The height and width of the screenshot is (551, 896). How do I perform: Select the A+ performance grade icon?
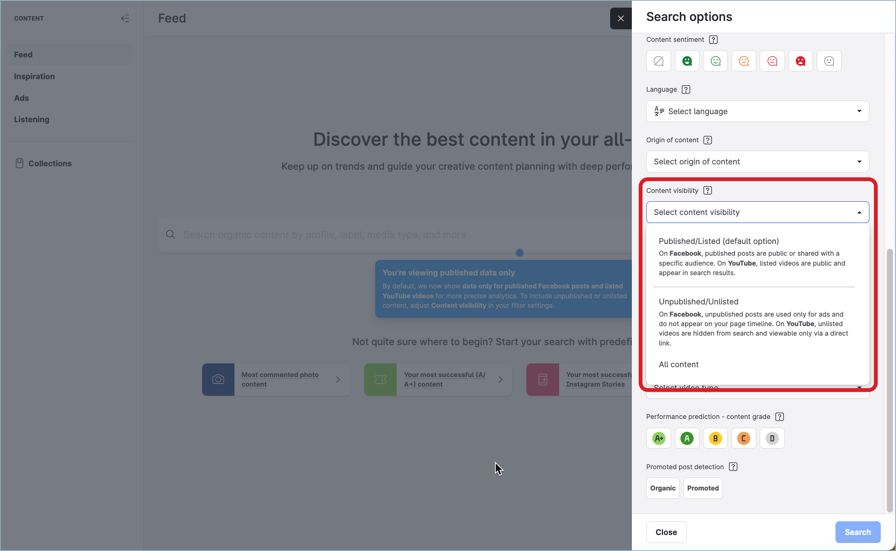coord(658,438)
